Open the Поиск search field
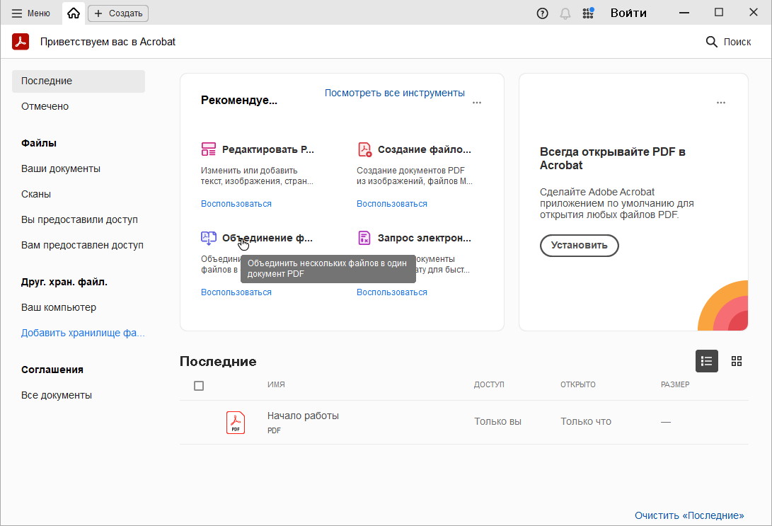 [729, 42]
